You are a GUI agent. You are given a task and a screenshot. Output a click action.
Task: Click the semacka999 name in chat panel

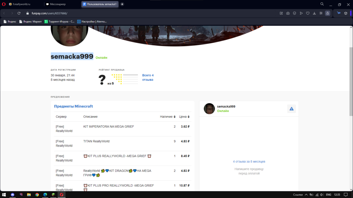click(226, 106)
